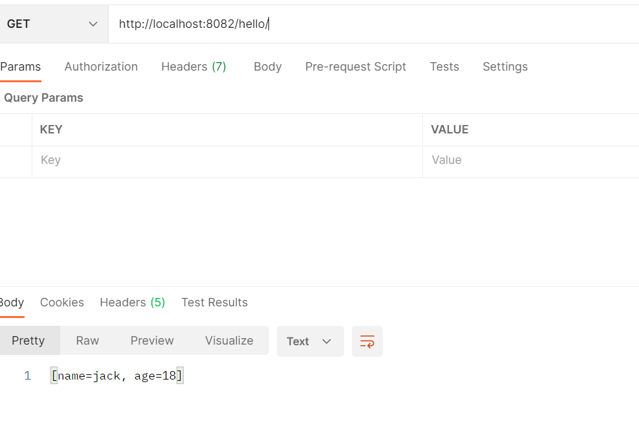This screenshot has height=421, width=639.
Task: Switch to response Cookies tab
Action: pyautogui.click(x=61, y=302)
